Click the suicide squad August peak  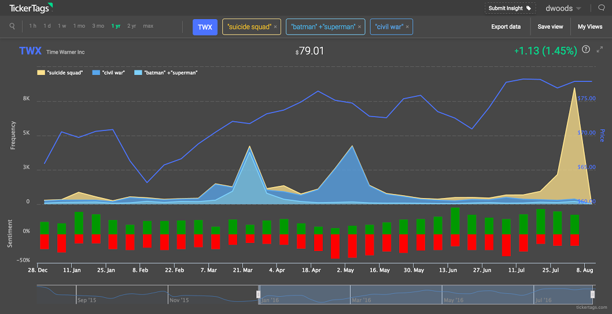(574, 88)
